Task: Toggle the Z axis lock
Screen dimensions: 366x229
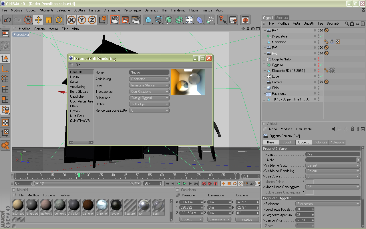Action: (92, 20)
